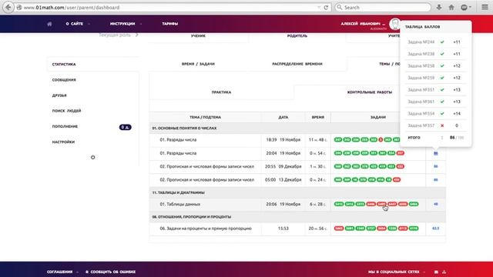Expand the О САЙТЕ menu
The width and height of the screenshot is (493, 277).
pos(78,24)
